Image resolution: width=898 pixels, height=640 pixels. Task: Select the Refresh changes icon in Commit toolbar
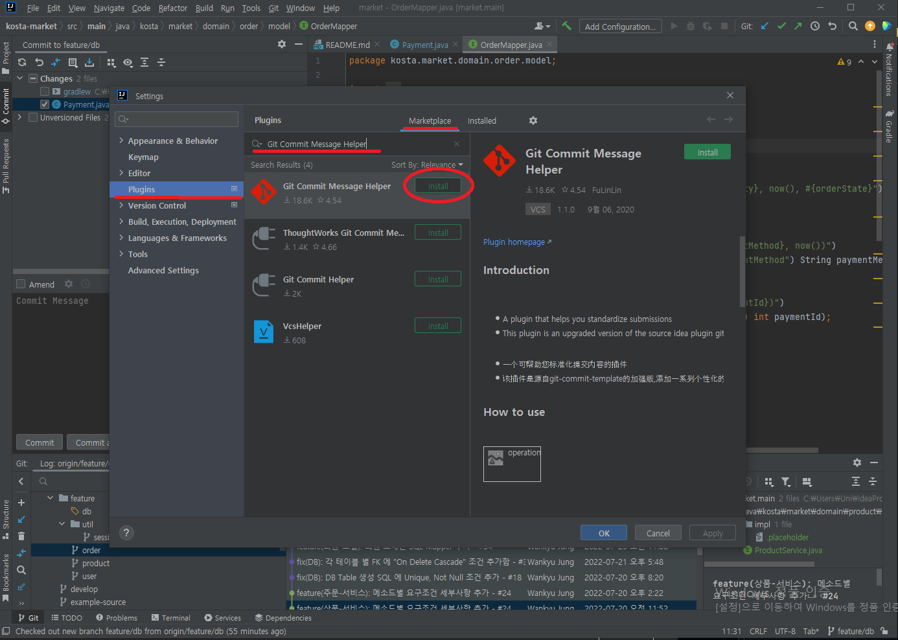pyautogui.click(x=22, y=62)
